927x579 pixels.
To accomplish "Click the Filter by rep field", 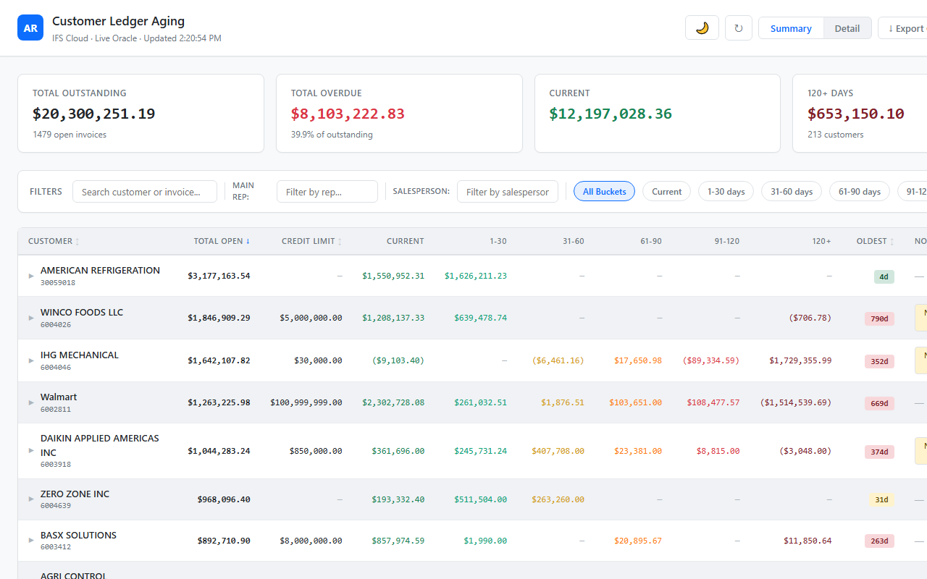I will click(x=327, y=192).
